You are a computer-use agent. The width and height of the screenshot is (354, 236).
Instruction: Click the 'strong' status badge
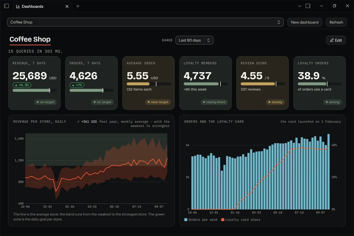(x=332, y=102)
